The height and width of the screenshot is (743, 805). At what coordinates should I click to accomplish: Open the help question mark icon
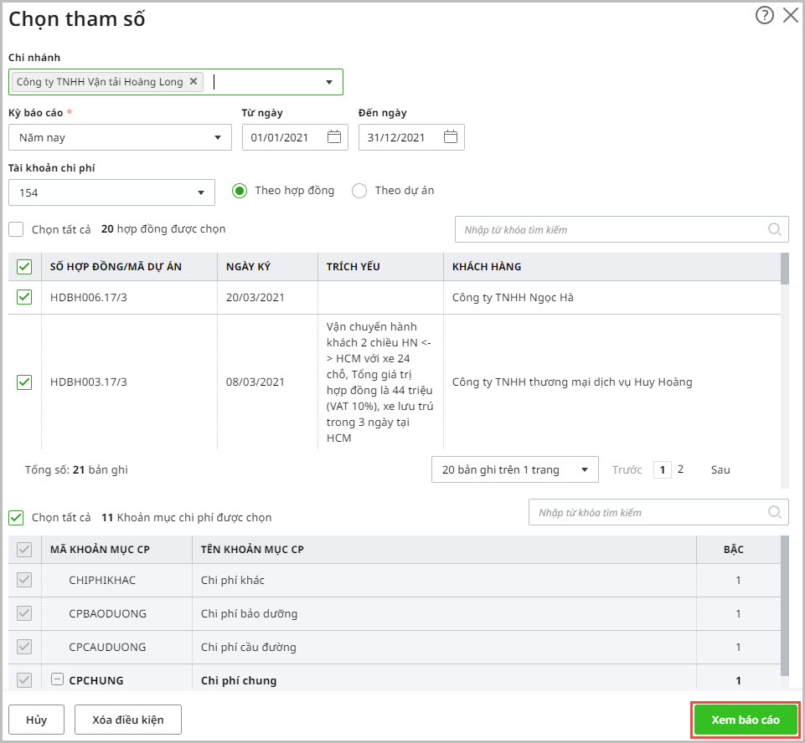point(764,15)
